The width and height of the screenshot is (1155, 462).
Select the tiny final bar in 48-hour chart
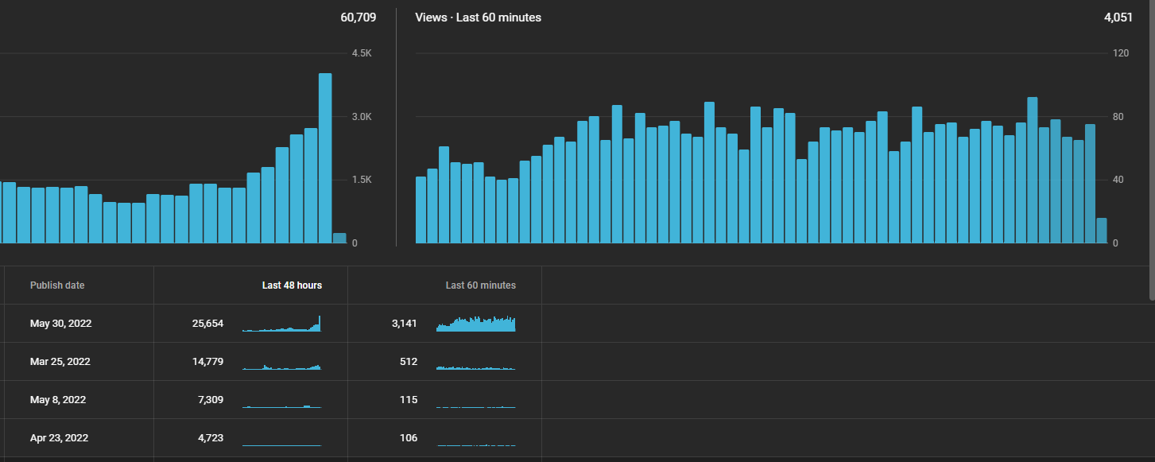[x=339, y=239]
